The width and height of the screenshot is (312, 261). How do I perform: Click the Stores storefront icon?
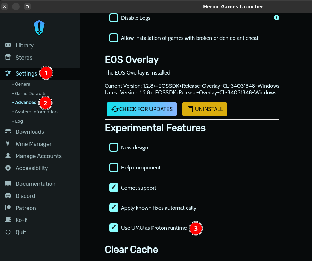(x=8, y=57)
